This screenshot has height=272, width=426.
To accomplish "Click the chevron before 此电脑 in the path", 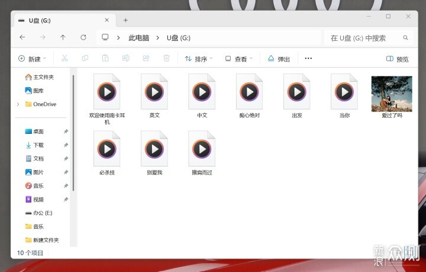I will pos(118,38).
